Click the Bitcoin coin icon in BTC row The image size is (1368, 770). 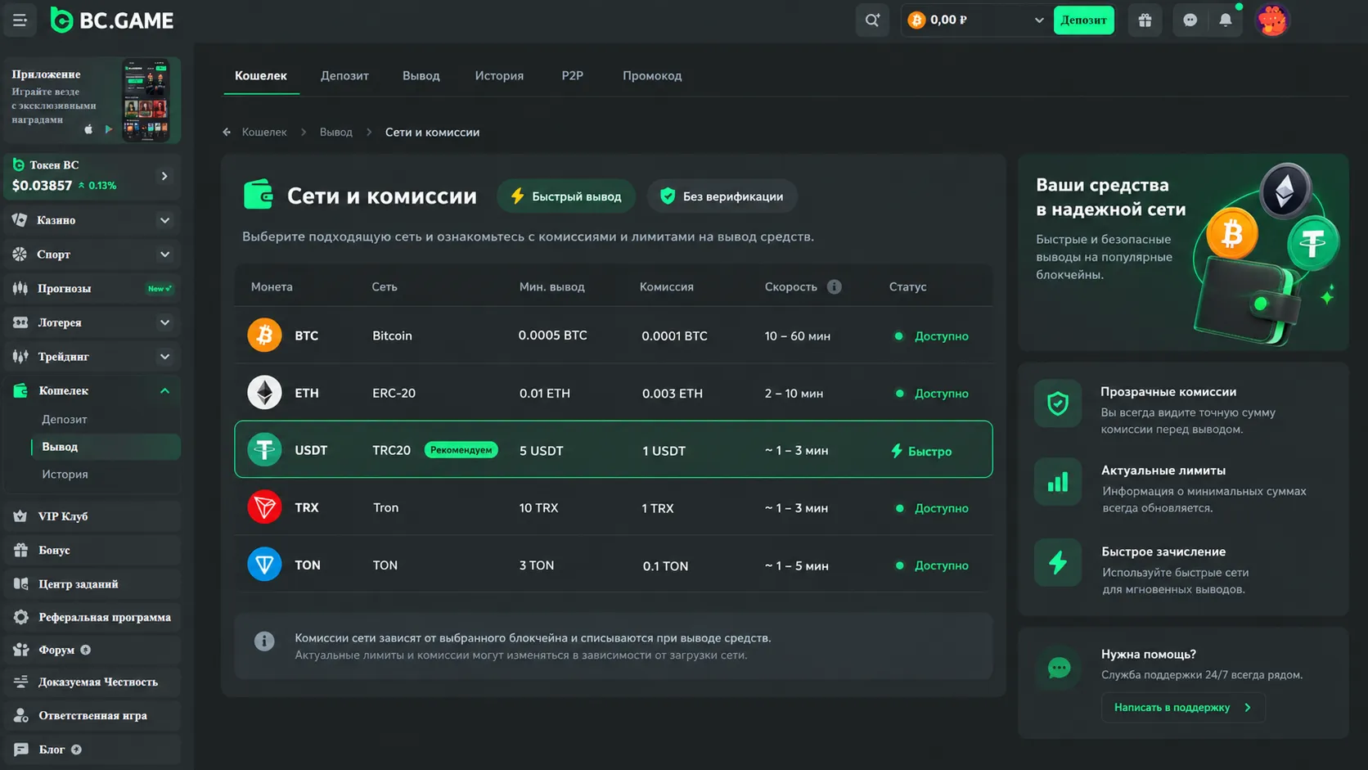point(264,335)
